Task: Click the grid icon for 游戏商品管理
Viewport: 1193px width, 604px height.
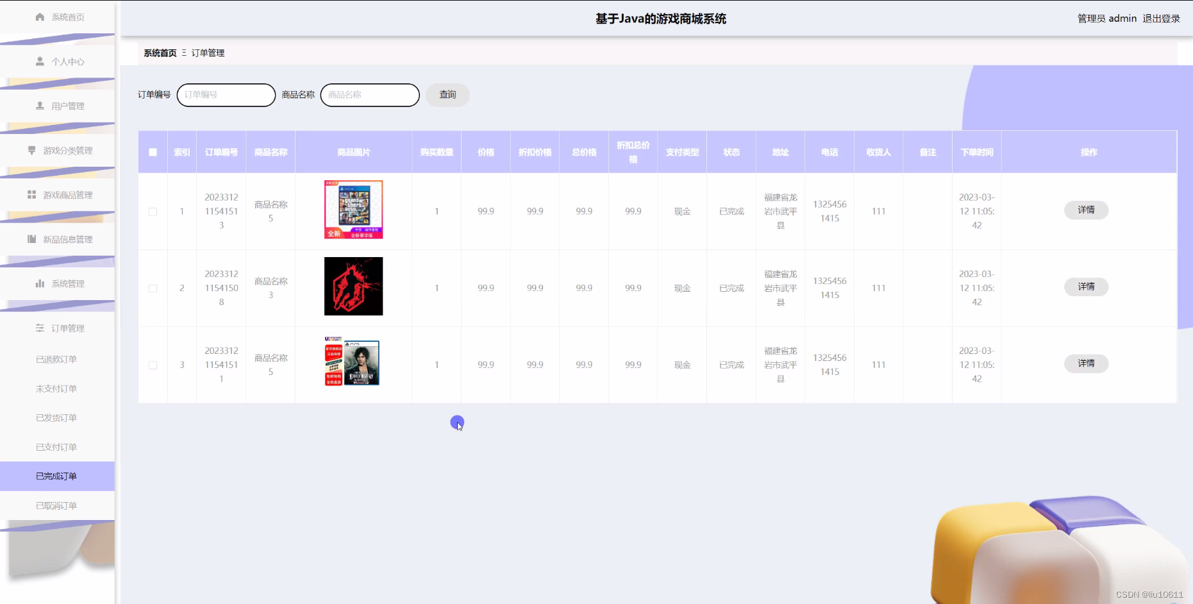Action: pos(31,194)
